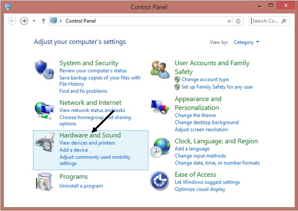Open the recent locations dropdown arrow
298x211 pixels.
pos(34,21)
